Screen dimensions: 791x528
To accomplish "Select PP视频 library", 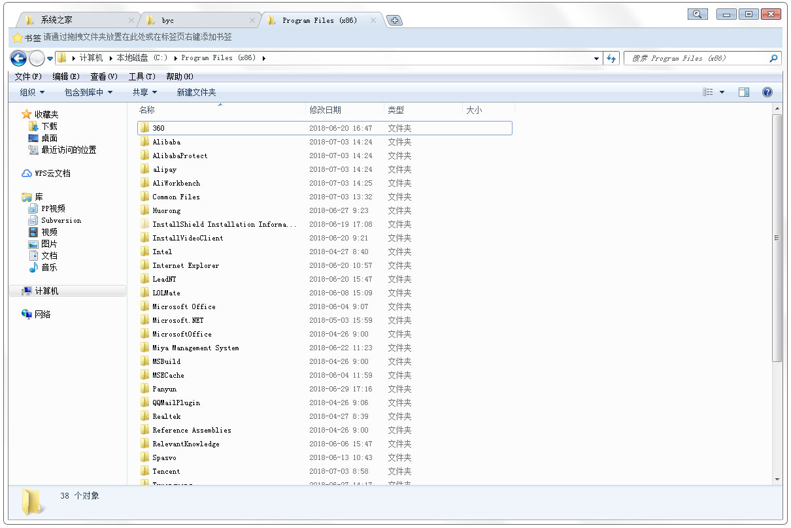I will 47,208.
